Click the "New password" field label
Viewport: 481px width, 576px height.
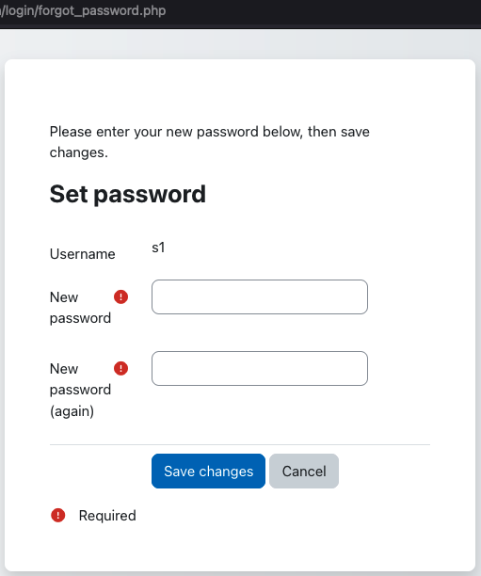(x=80, y=308)
